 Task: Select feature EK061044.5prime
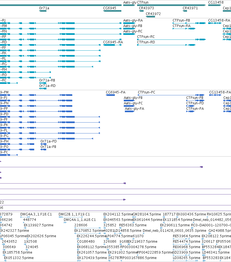coord(147,220)
